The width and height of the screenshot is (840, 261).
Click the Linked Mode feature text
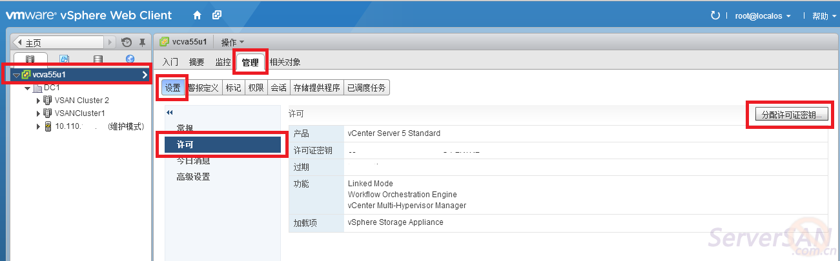(x=370, y=184)
